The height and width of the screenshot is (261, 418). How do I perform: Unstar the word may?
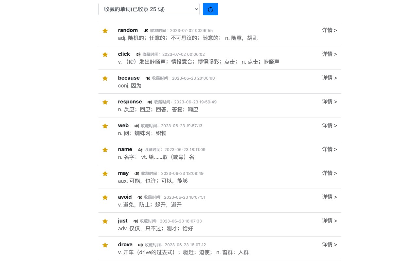coord(105,174)
